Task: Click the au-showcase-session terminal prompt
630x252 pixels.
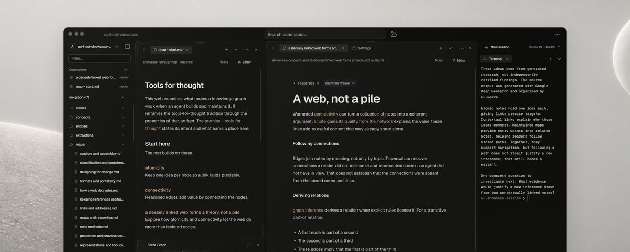Action: click(506, 198)
